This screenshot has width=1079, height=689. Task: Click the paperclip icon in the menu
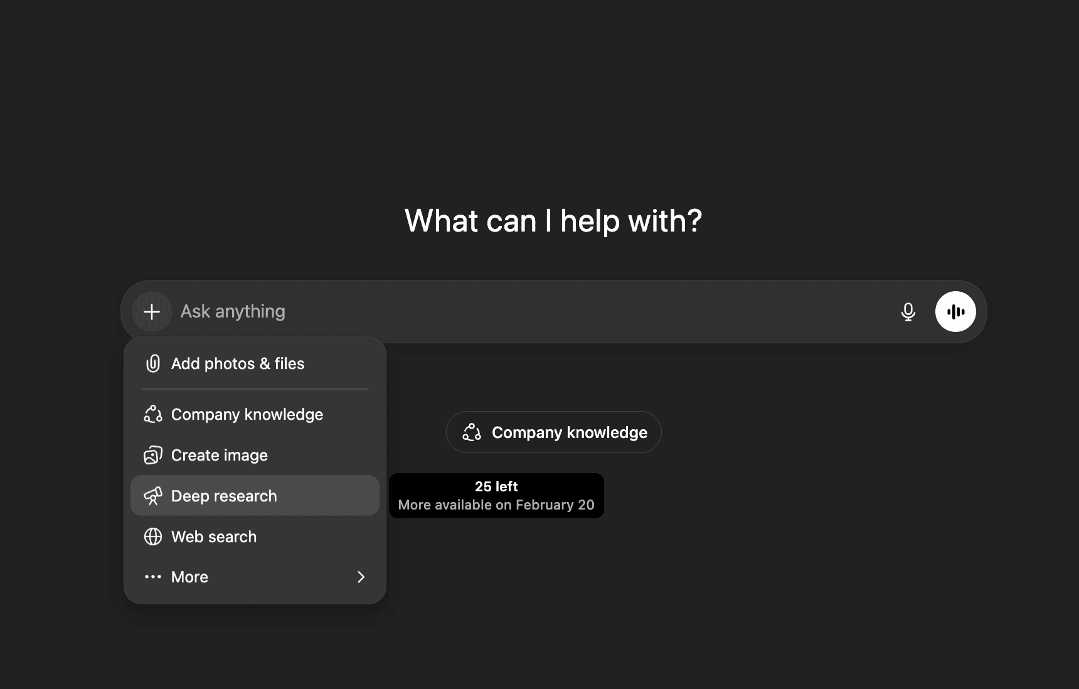(x=153, y=364)
